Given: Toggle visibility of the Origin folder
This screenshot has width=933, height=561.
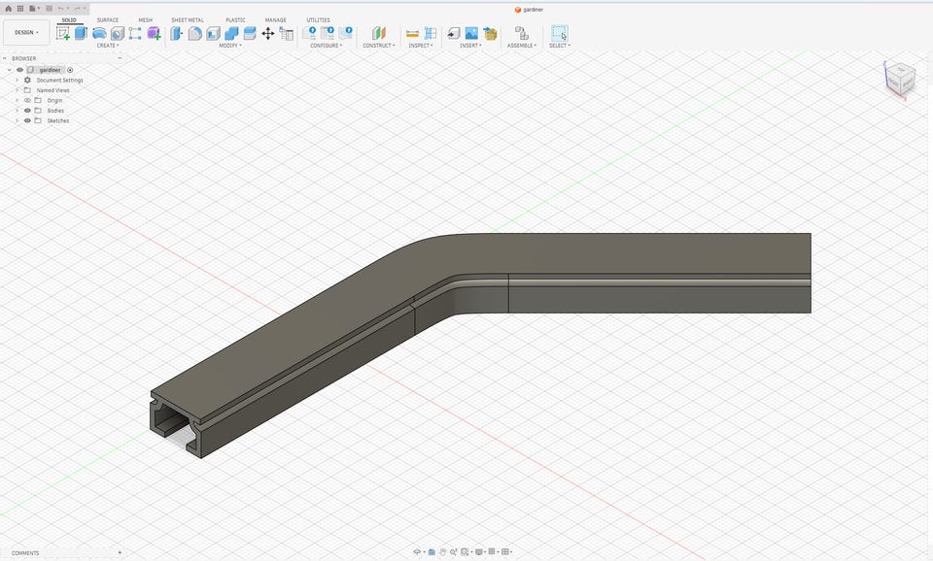Looking at the screenshot, I should pyautogui.click(x=27, y=100).
